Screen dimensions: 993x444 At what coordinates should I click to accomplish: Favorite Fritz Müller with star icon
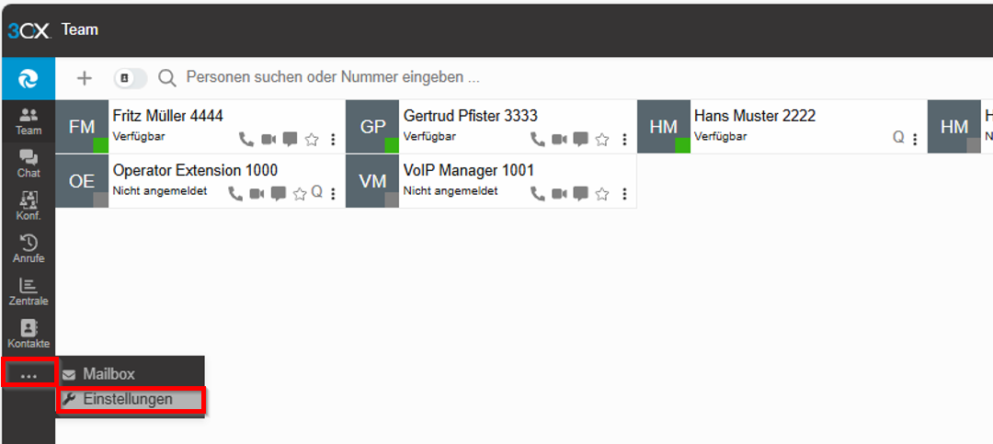click(x=312, y=140)
